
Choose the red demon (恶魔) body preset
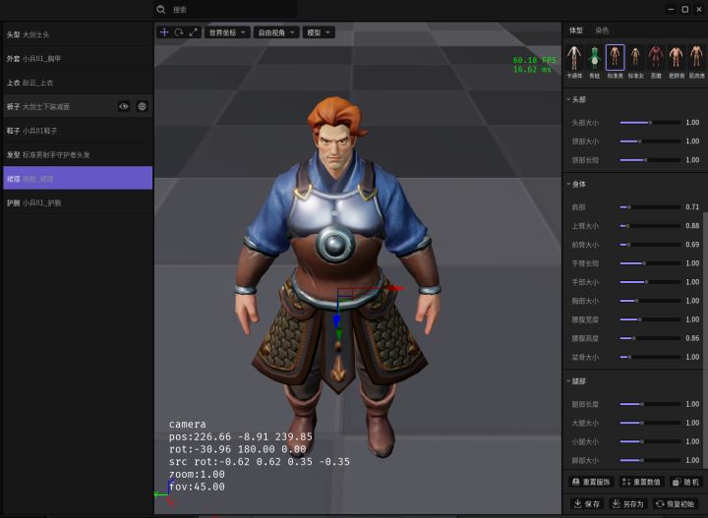click(656, 62)
